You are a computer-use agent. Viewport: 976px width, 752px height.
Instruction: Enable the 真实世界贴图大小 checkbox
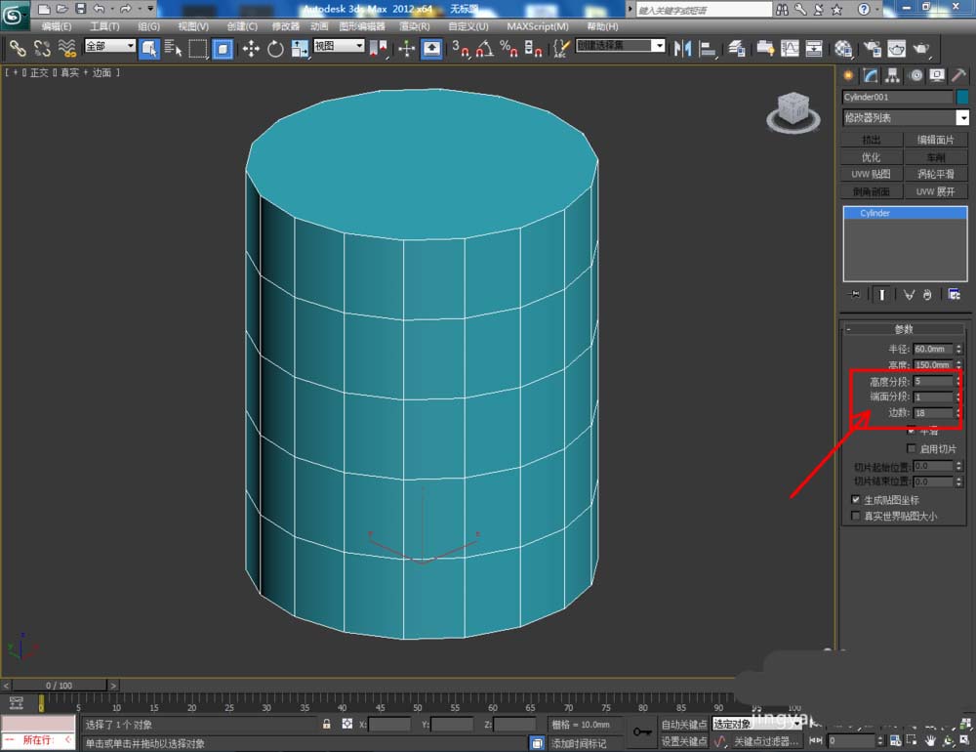[x=856, y=516]
